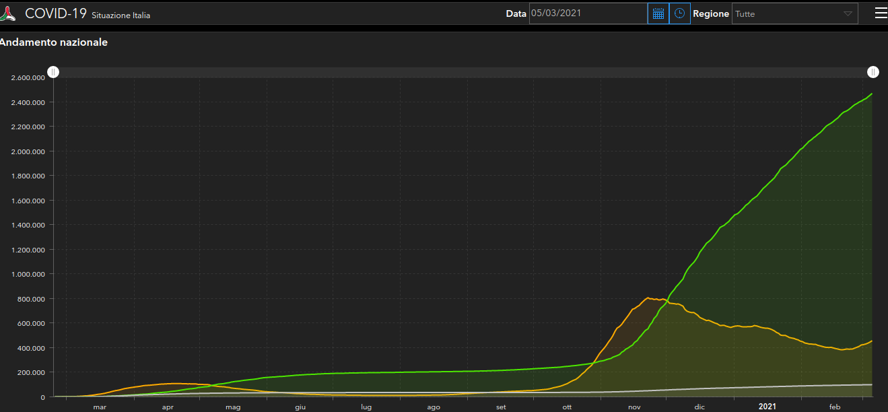Click the clock icon beside the date
The width and height of the screenshot is (888, 412).
[x=679, y=13]
